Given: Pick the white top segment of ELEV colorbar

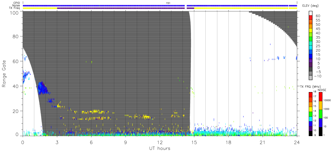Looking at the screenshot, I should [x=310, y=13].
